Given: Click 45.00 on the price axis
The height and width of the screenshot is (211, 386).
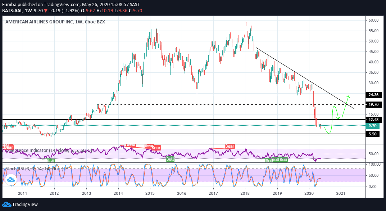Looking at the screenshot, I should 374,51.
